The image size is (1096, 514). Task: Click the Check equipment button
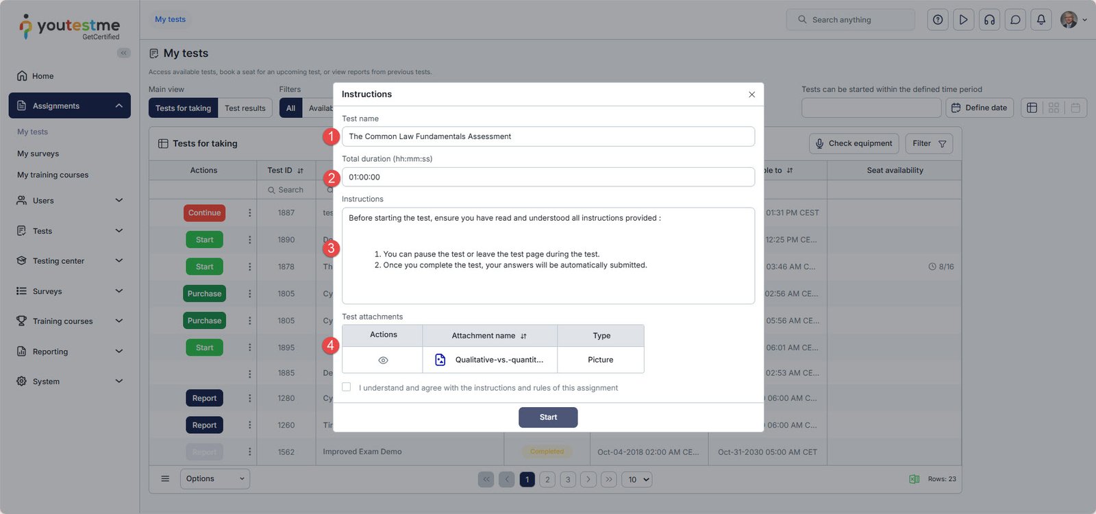pyautogui.click(x=854, y=143)
